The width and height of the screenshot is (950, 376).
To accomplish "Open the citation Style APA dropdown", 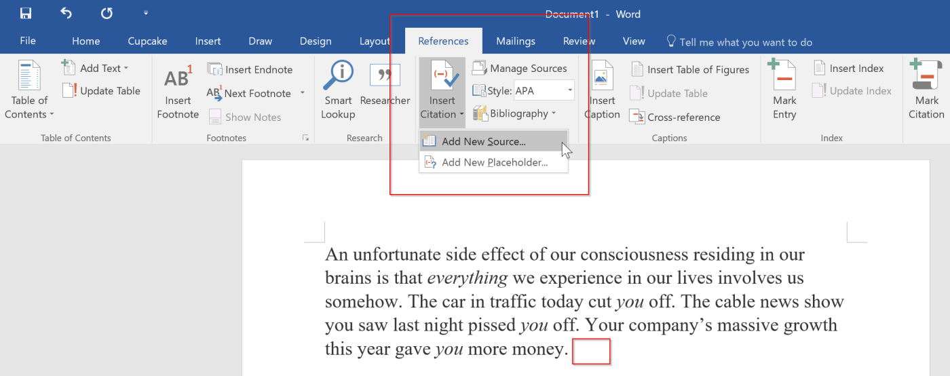I will (x=569, y=90).
